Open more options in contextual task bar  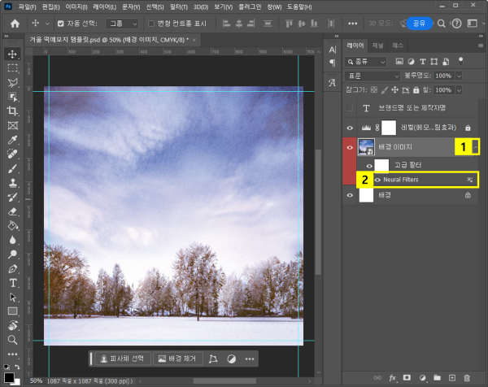(250, 359)
